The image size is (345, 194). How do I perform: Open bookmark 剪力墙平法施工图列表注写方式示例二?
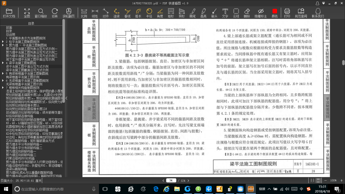32,52
